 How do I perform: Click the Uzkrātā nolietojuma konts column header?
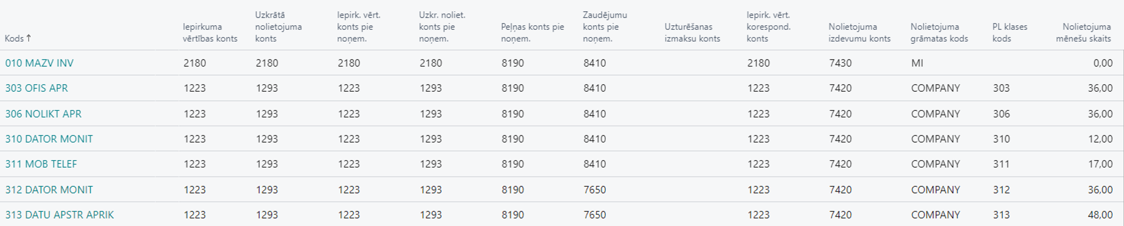pyautogui.click(x=278, y=26)
